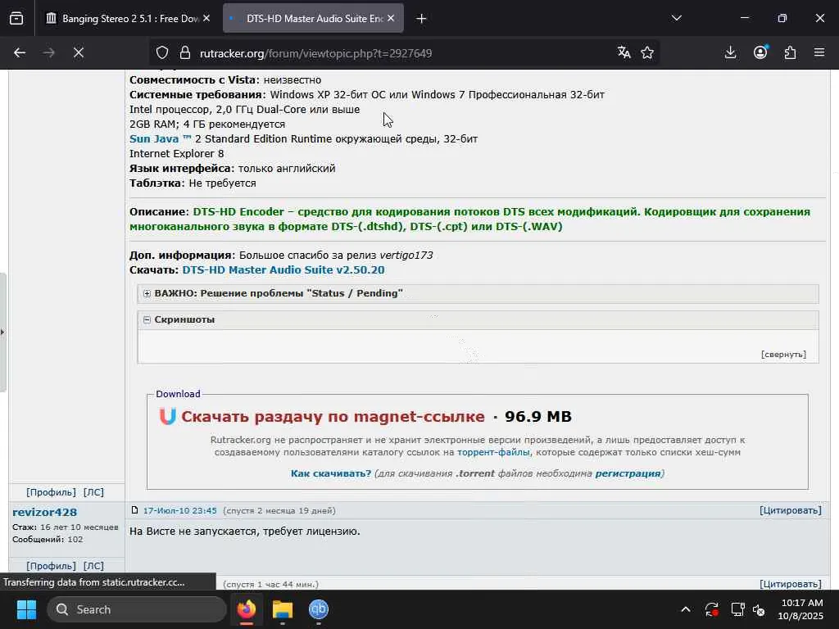839x629 pixels.
Task: Switch to Banging Stereo 2 5.1 tab
Action: 129,19
